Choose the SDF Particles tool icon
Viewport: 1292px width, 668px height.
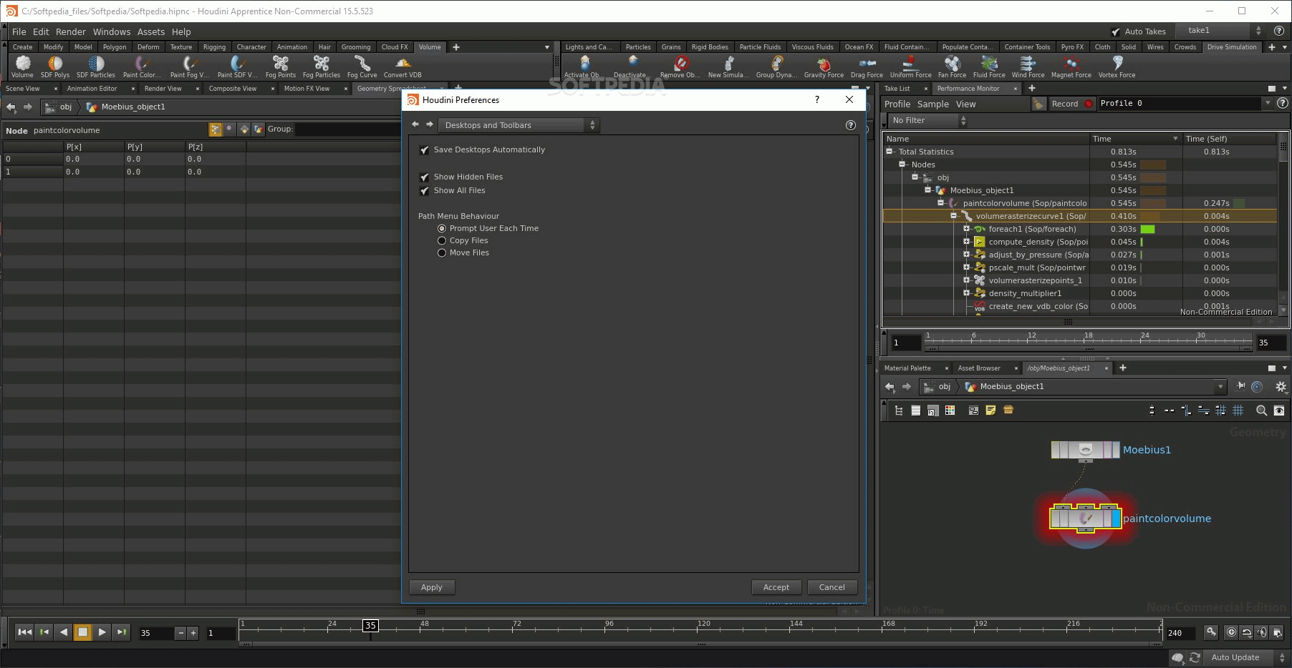95,67
